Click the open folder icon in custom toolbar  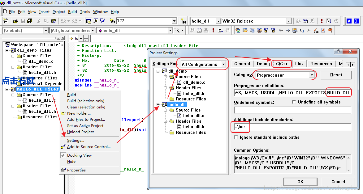[x=245, y=30]
